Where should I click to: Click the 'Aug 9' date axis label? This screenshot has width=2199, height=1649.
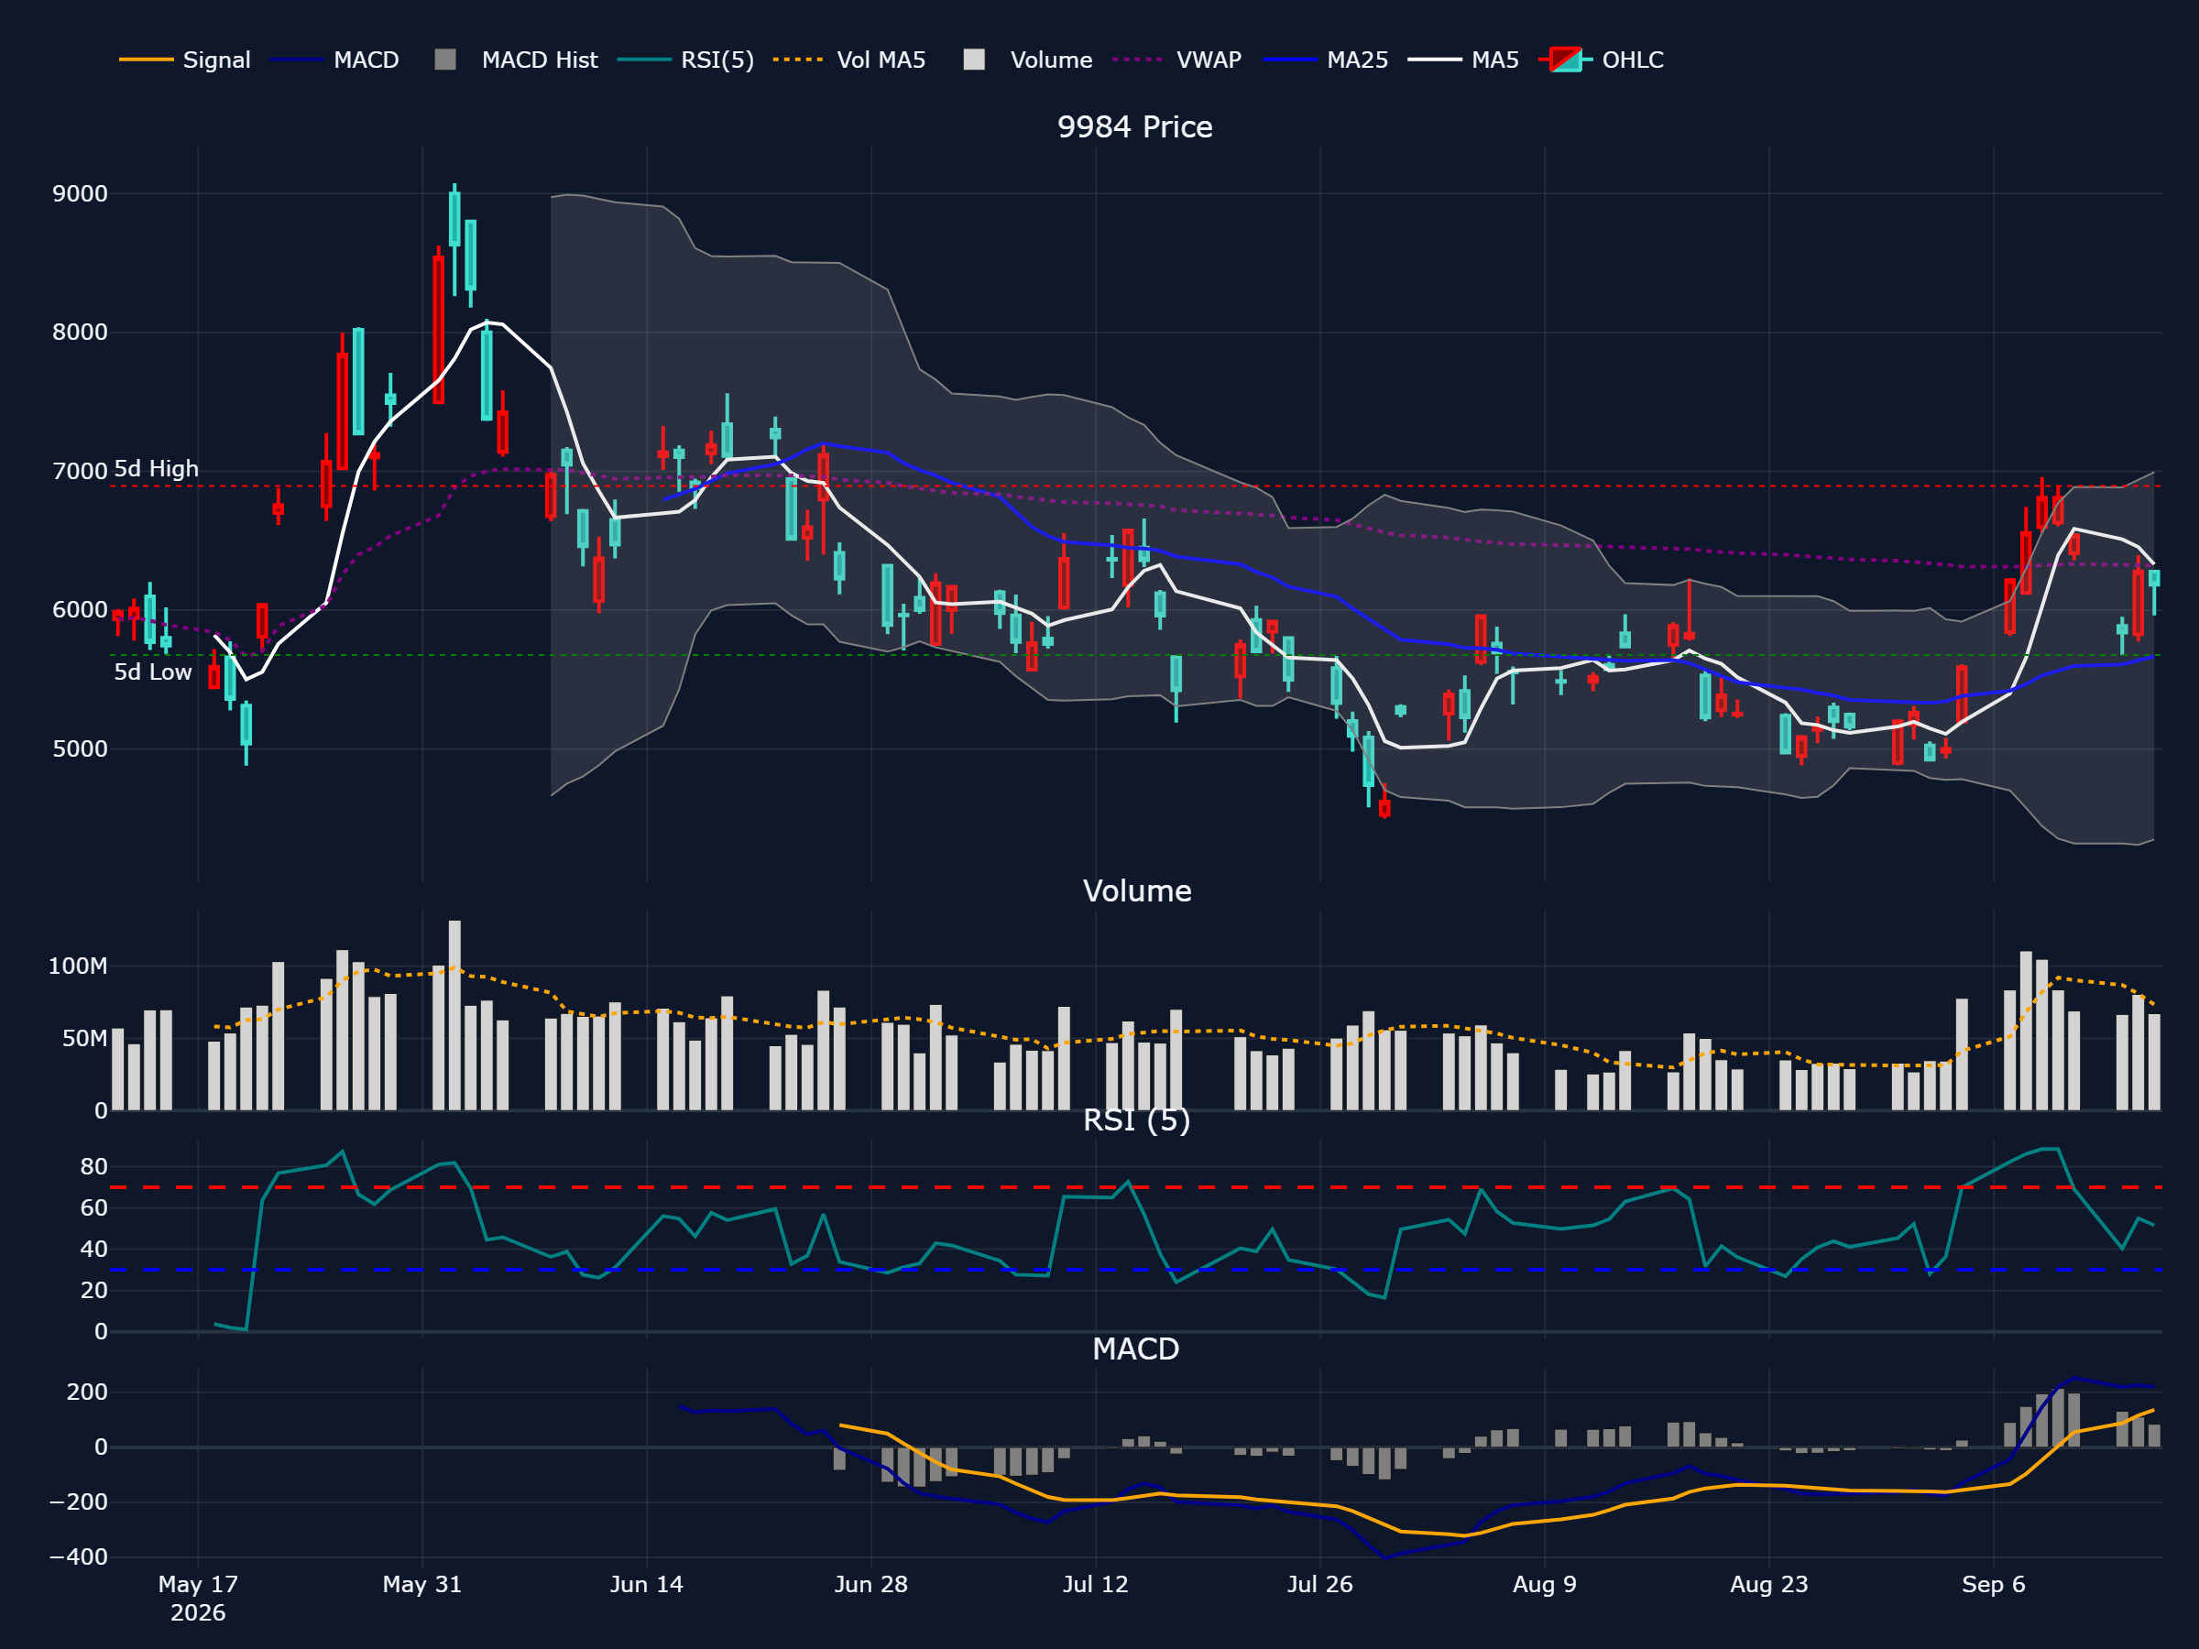[x=1545, y=1584]
